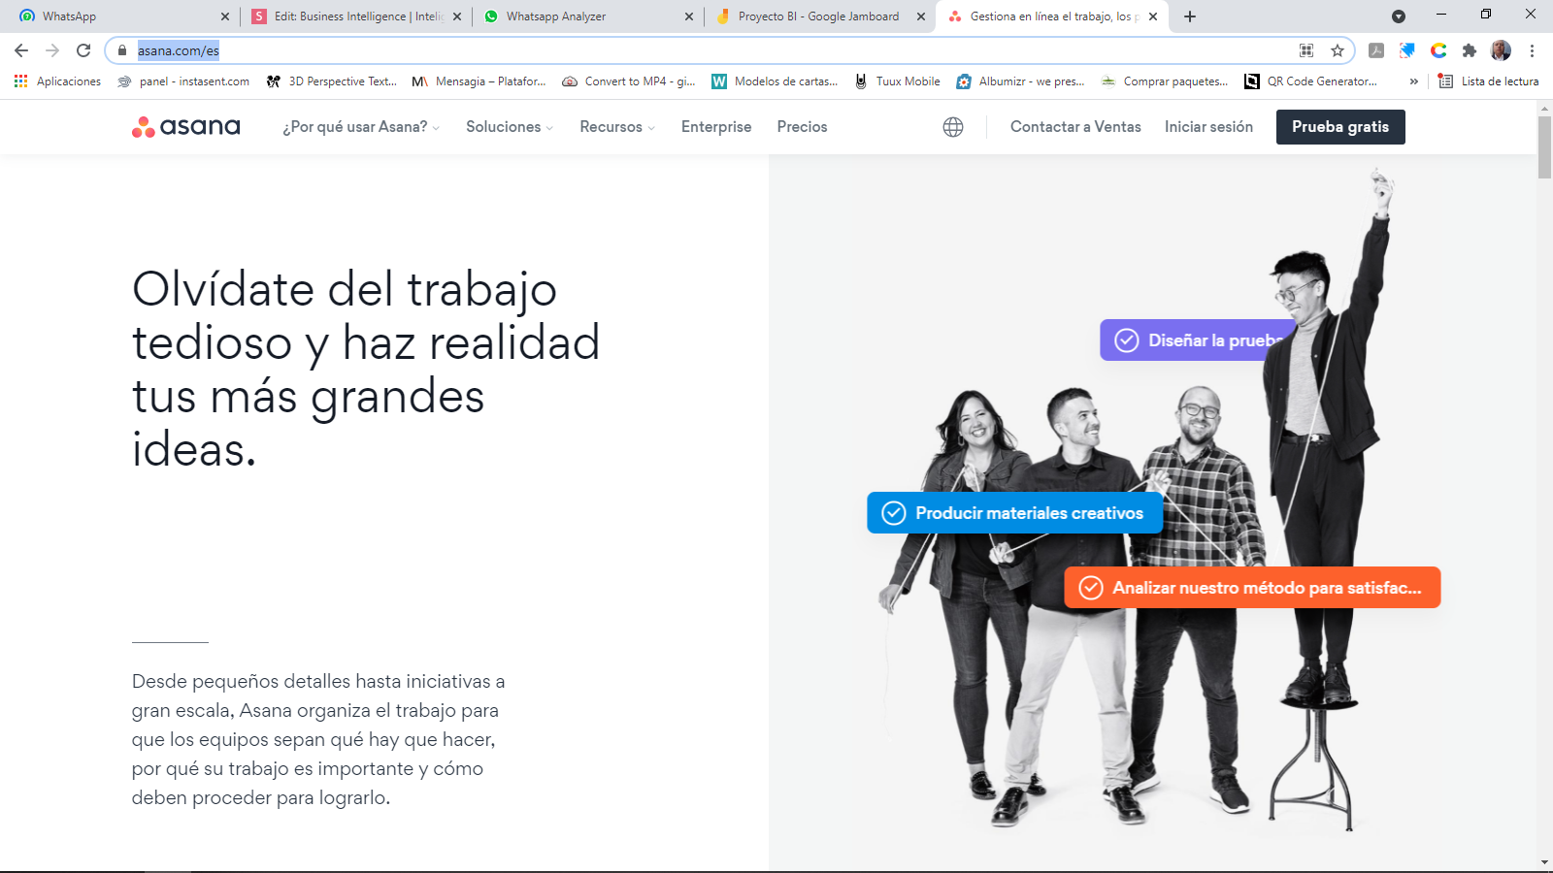Image resolution: width=1553 pixels, height=873 pixels.
Task: Show more bookmarks chevron
Action: [x=1413, y=81]
